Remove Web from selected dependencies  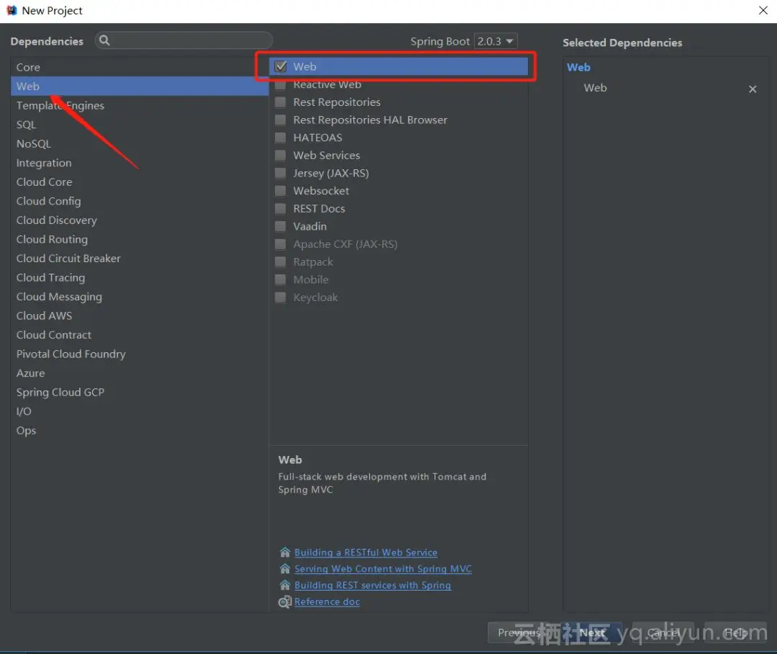[x=753, y=89]
